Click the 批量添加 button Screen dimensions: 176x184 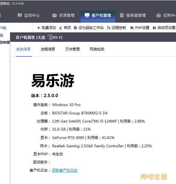pos(47,28)
